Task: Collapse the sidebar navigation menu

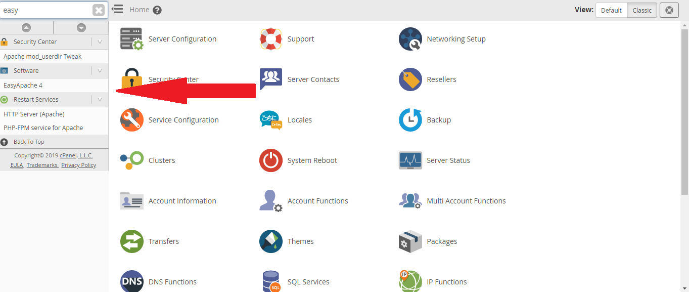Action: [x=117, y=9]
